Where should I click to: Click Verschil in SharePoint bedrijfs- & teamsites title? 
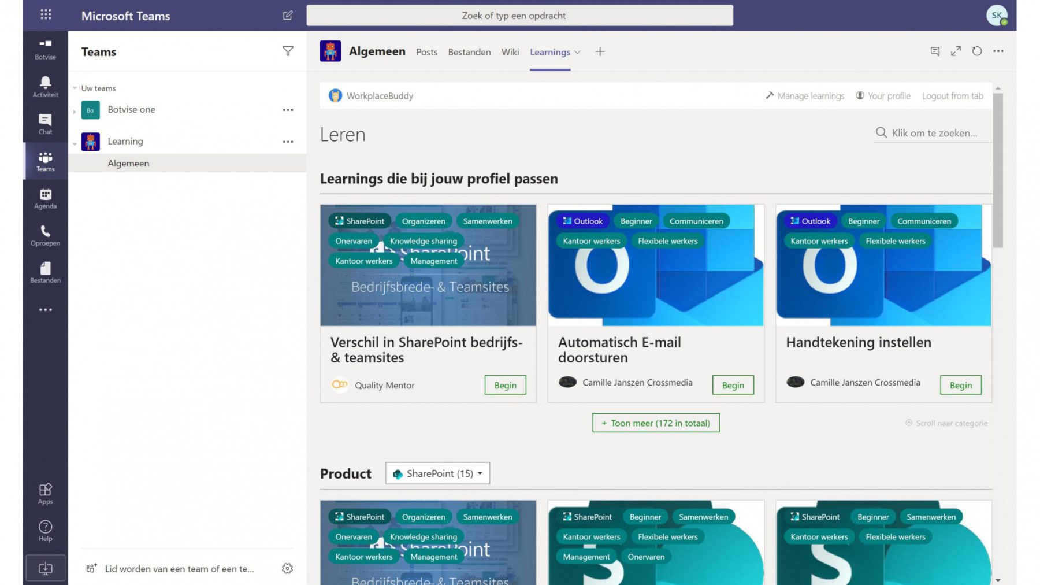426,350
